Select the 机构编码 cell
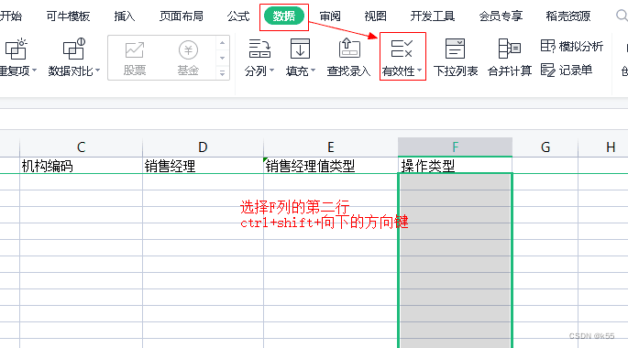This screenshot has width=628, height=348. coord(81,166)
